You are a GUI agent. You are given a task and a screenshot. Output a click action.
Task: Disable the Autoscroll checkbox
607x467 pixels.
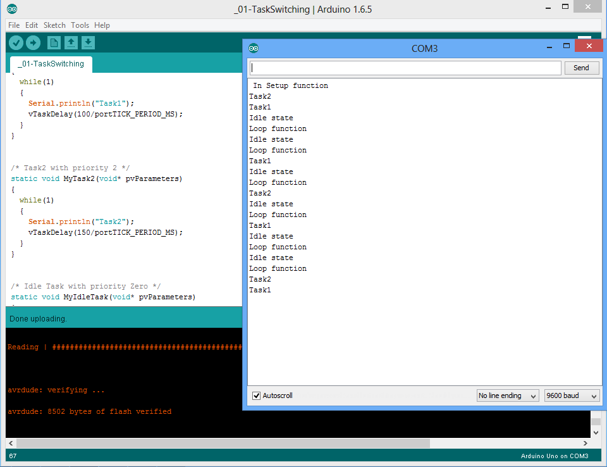click(257, 395)
